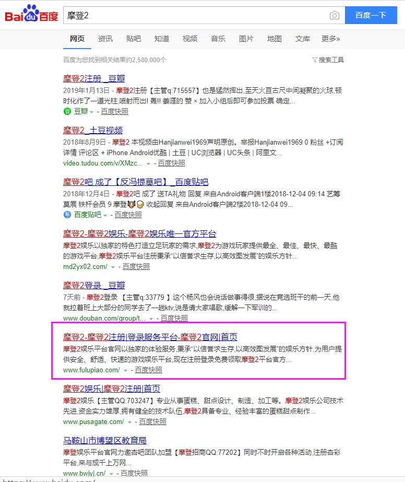Open camera image search icon
This screenshot has width=405, height=482.
click(x=335, y=15)
